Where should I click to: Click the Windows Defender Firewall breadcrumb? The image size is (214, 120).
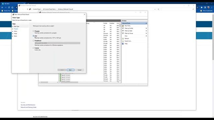tap(66, 9)
